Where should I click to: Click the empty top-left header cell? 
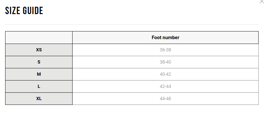(x=39, y=38)
